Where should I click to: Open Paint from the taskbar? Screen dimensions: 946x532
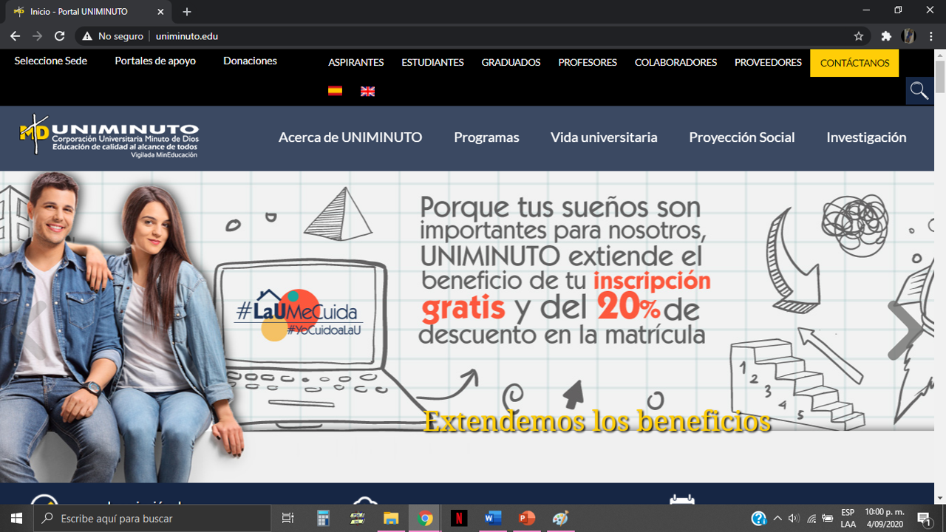560,519
